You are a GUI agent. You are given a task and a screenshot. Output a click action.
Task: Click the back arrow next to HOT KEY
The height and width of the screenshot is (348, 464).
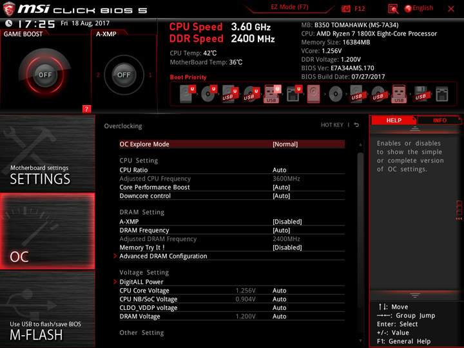[356, 125]
